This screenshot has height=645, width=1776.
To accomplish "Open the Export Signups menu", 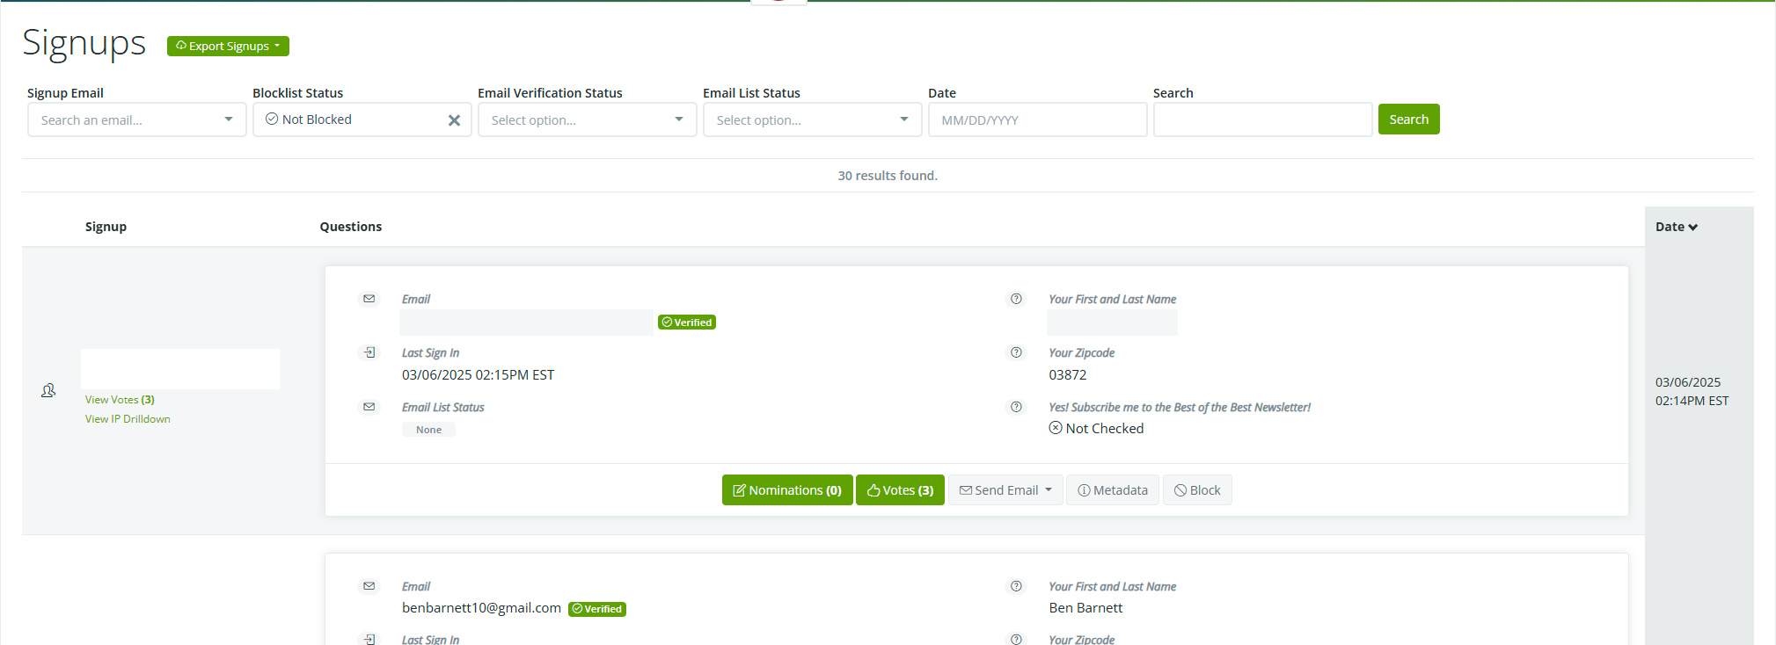I will point(228,46).
